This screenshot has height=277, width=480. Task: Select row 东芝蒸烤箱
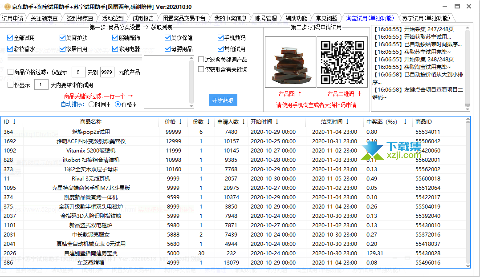pos(233,262)
